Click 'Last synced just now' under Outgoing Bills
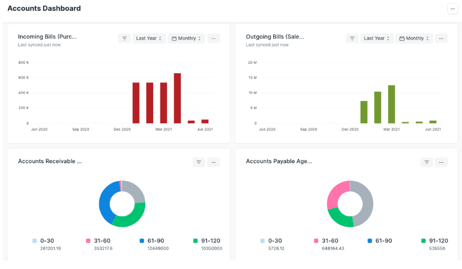 (267, 45)
